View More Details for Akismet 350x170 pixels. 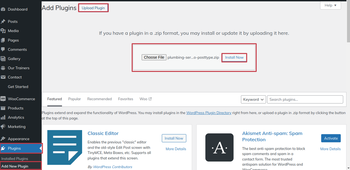[330, 149]
